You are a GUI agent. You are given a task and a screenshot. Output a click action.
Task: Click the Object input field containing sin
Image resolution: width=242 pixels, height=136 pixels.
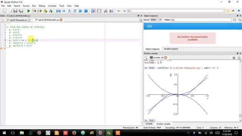tap(202, 20)
